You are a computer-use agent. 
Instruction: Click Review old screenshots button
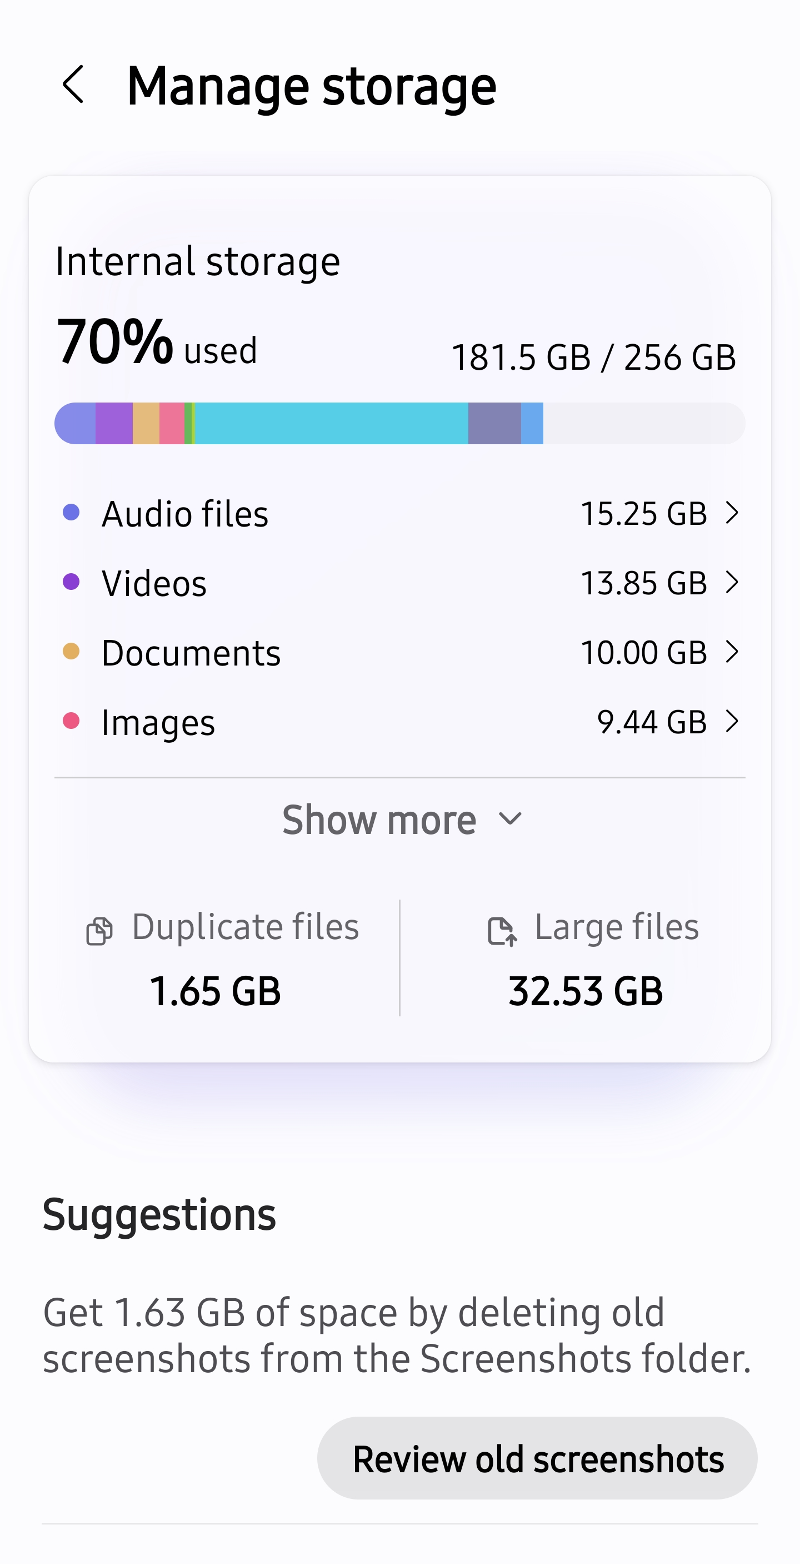[x=537, y=1458]
